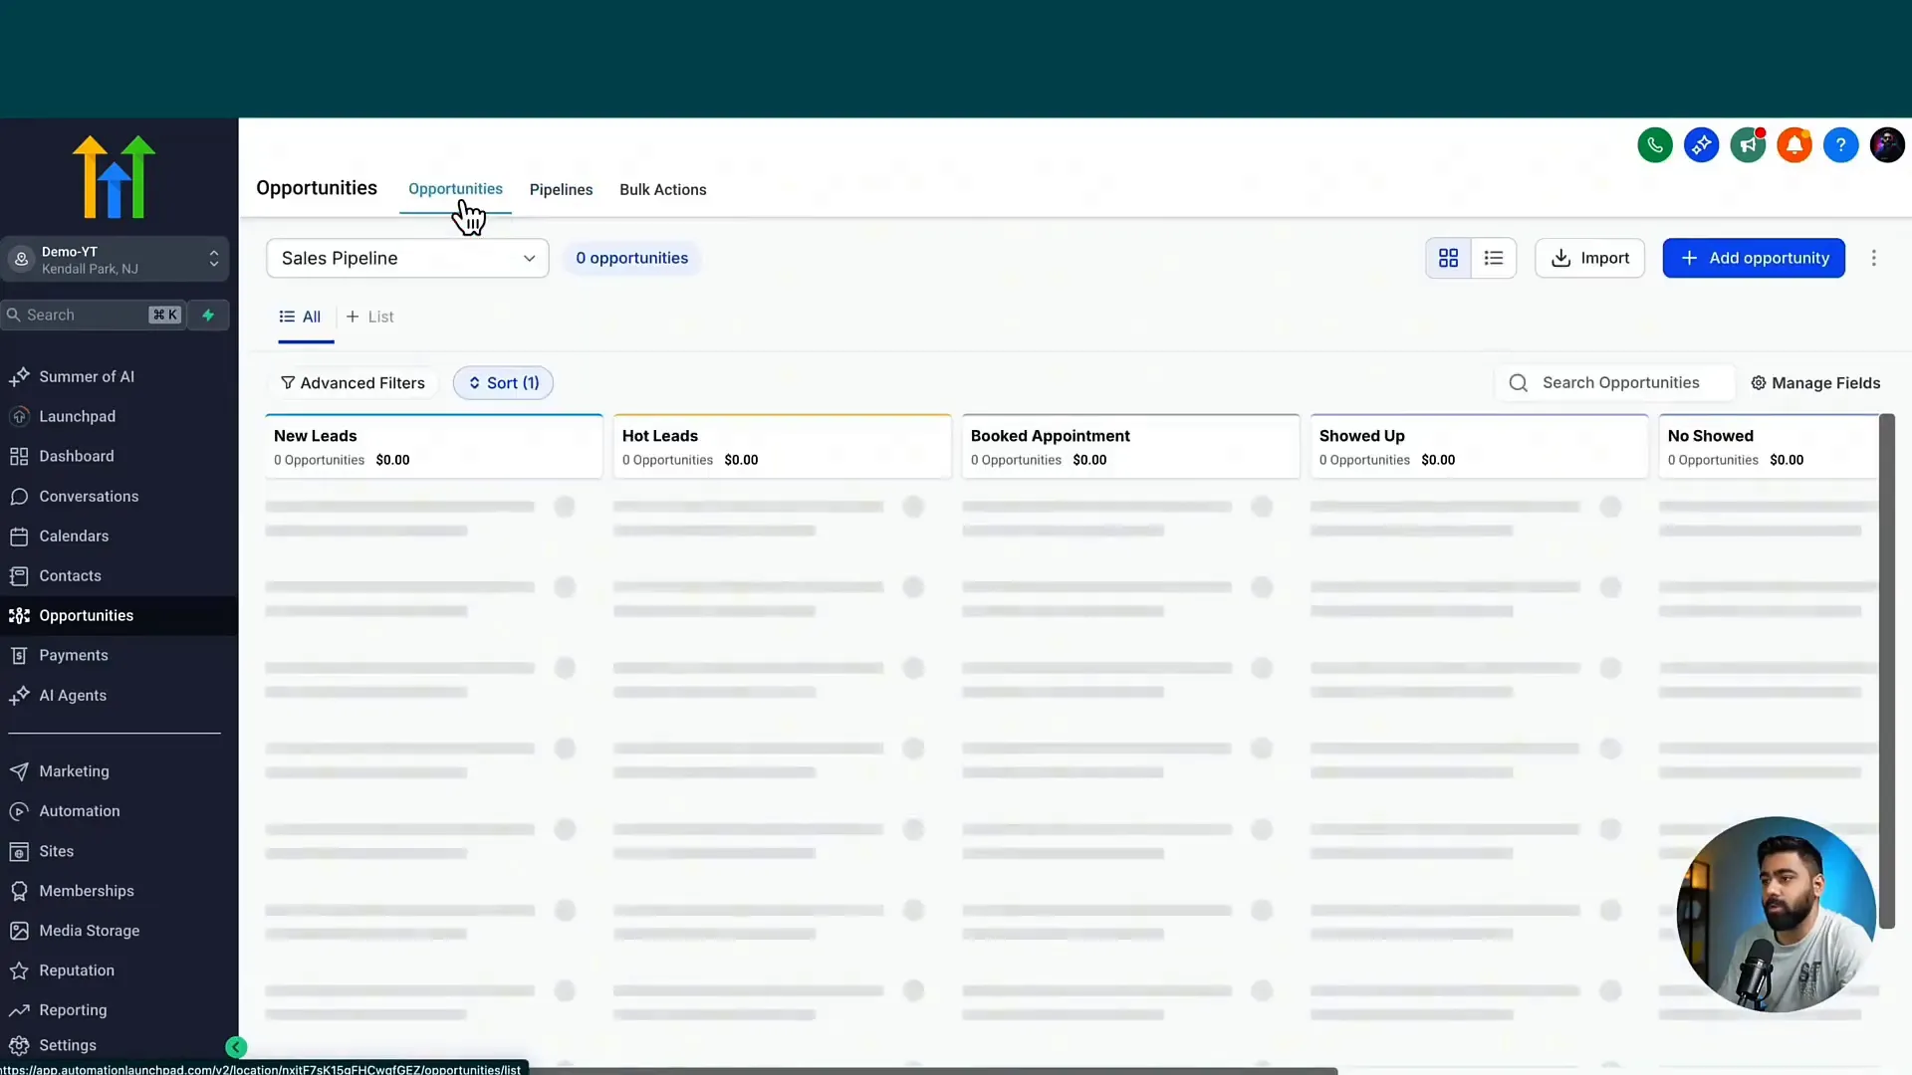
Task: Open the three-dot more options menu
Action: pos(1874,258)
